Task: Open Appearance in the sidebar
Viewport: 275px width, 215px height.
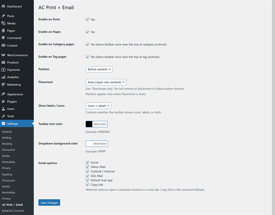Action: click(x=15, y=94)
